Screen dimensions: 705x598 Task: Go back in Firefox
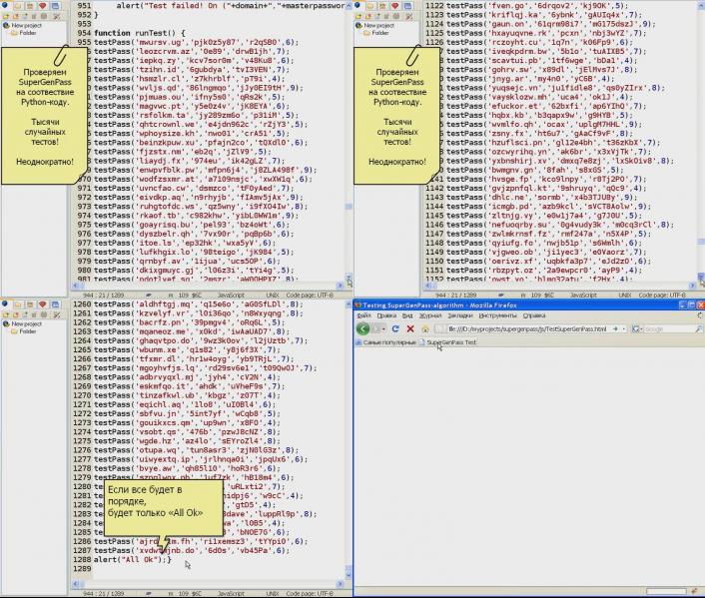[x=362, y=328]
